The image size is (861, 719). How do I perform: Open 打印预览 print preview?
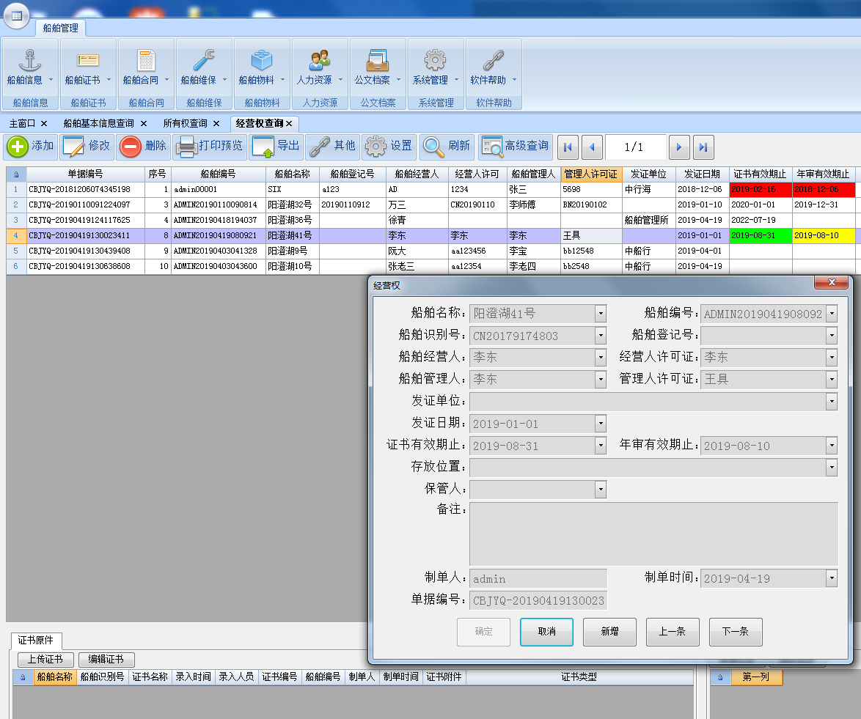pos(210,147)
